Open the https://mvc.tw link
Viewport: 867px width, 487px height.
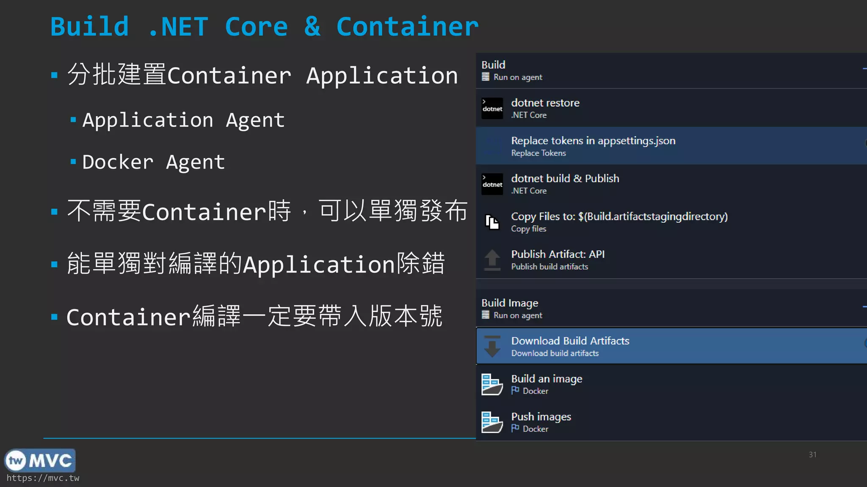point(43,478)
